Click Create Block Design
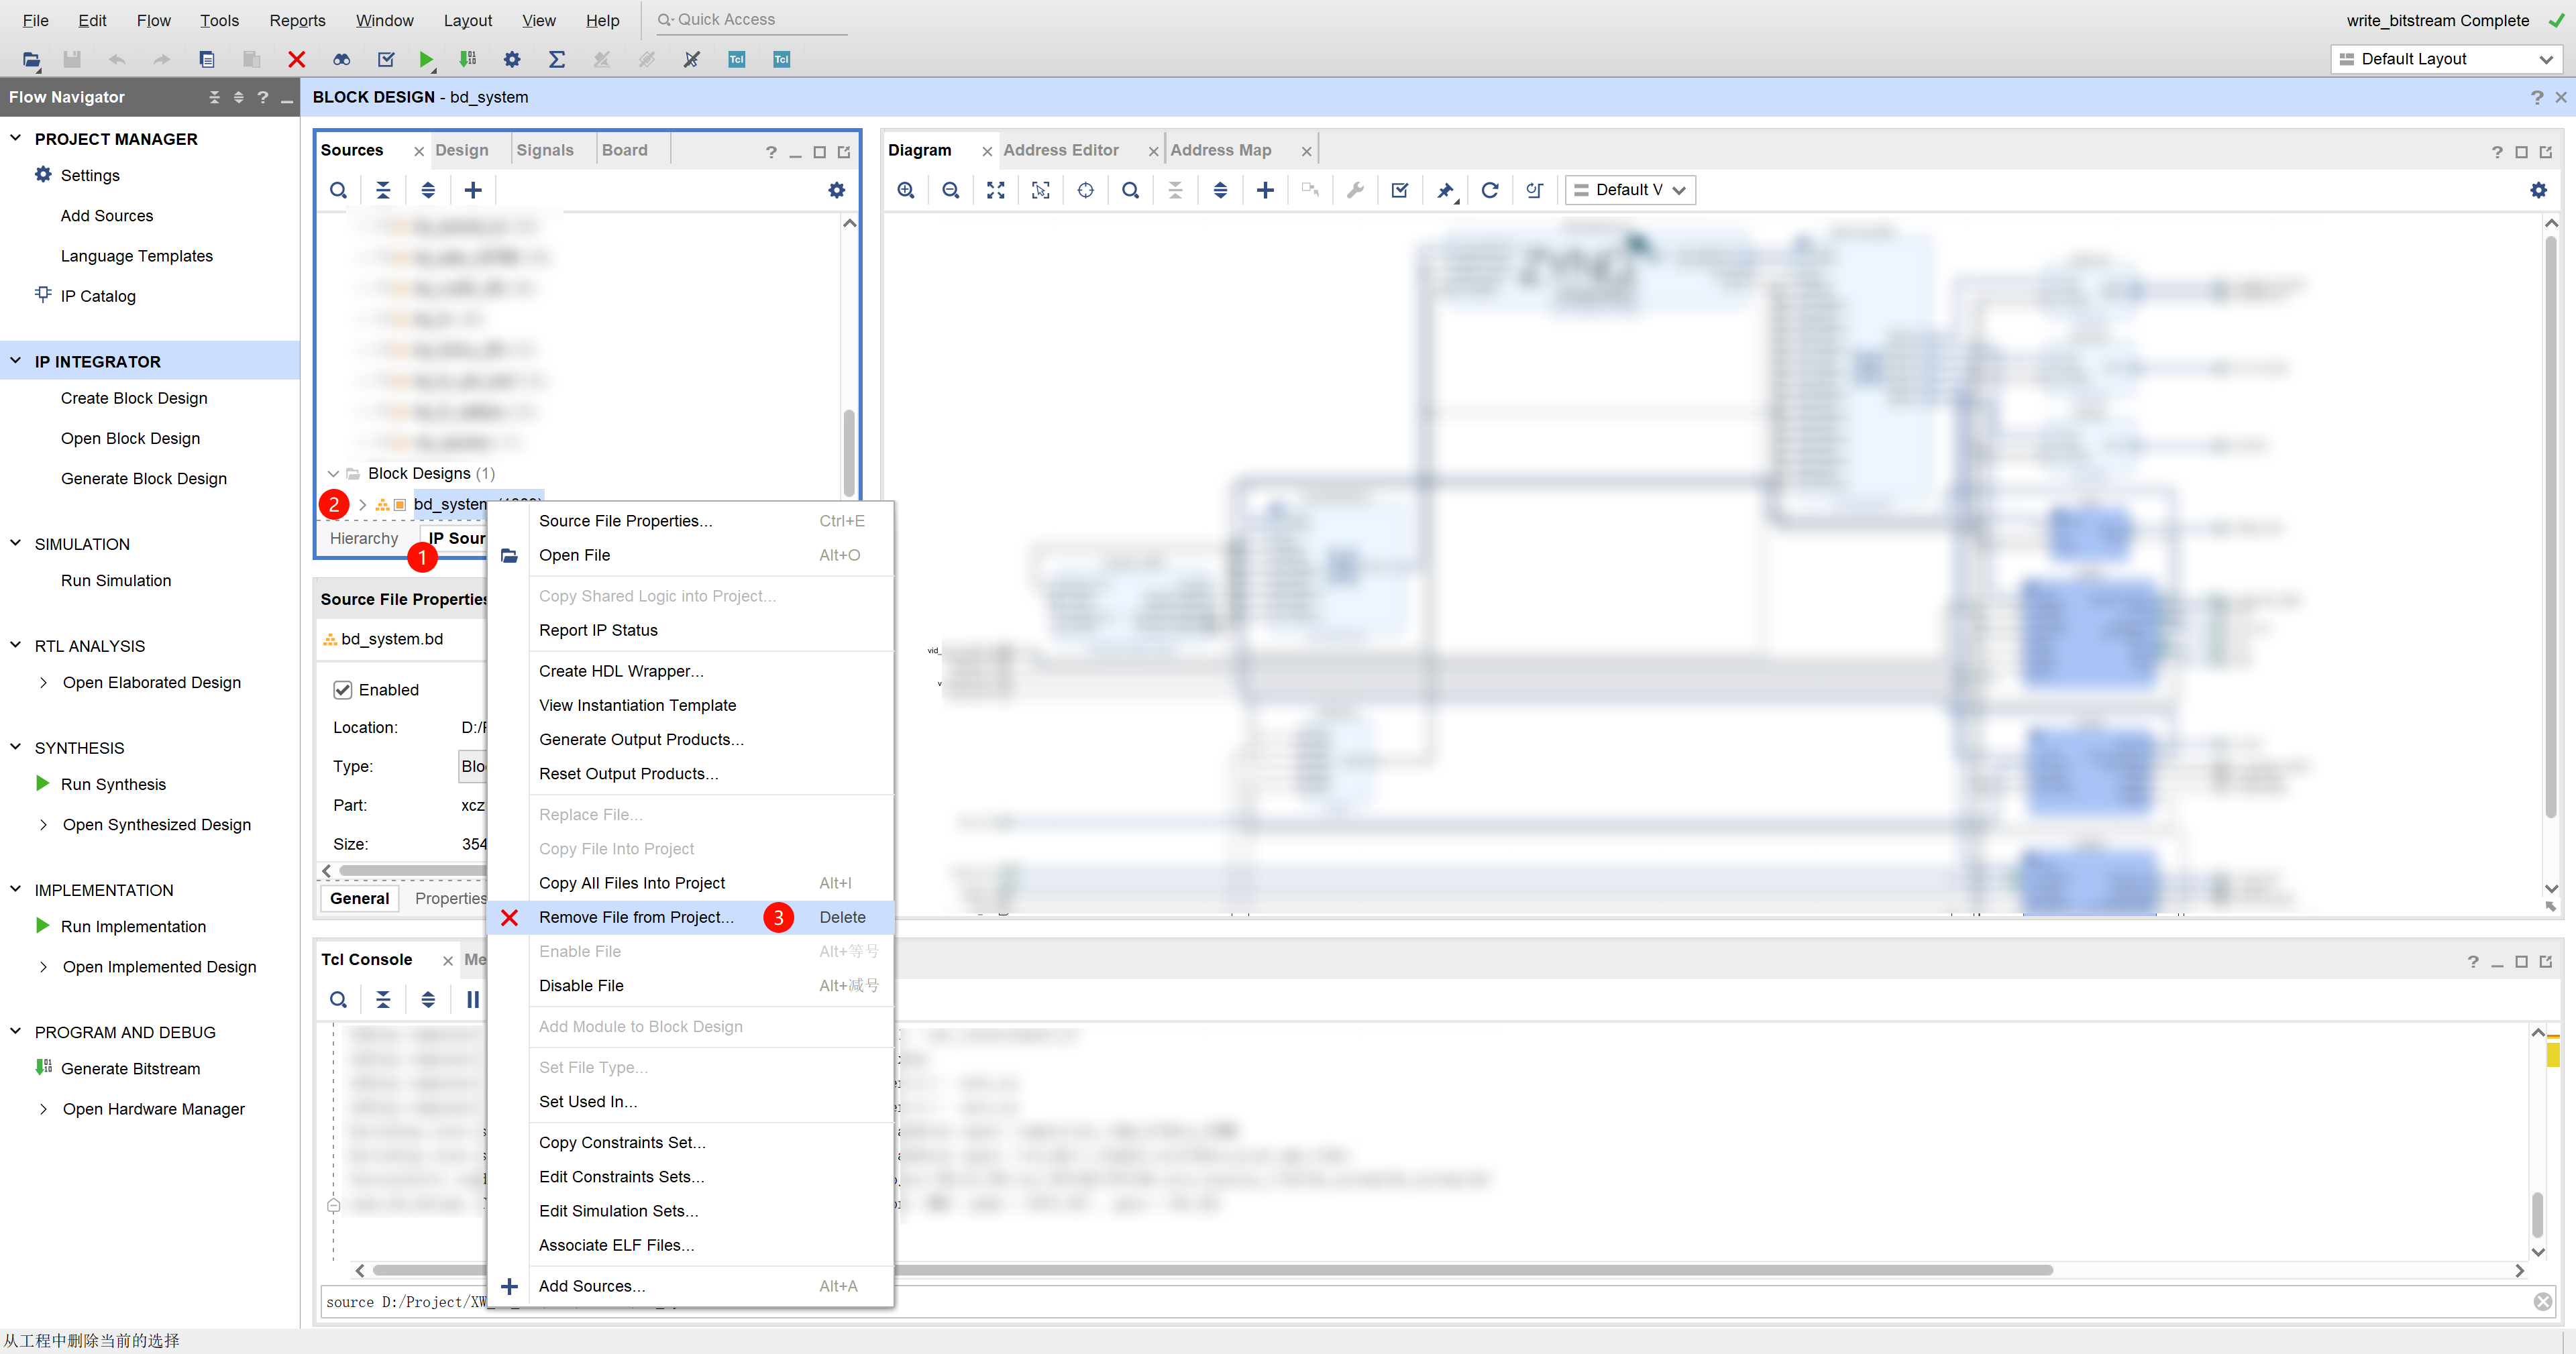This screenshot has height=1354, width=2576. click(x=134, y=398)
